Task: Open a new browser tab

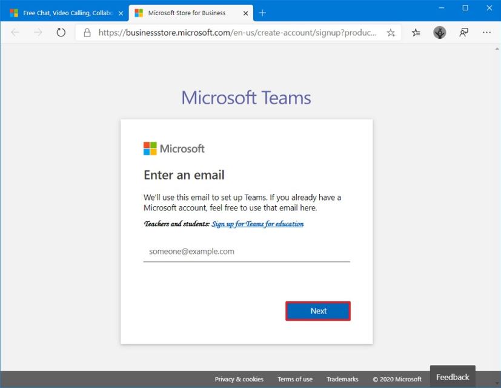Action: (x=262, y=12)
